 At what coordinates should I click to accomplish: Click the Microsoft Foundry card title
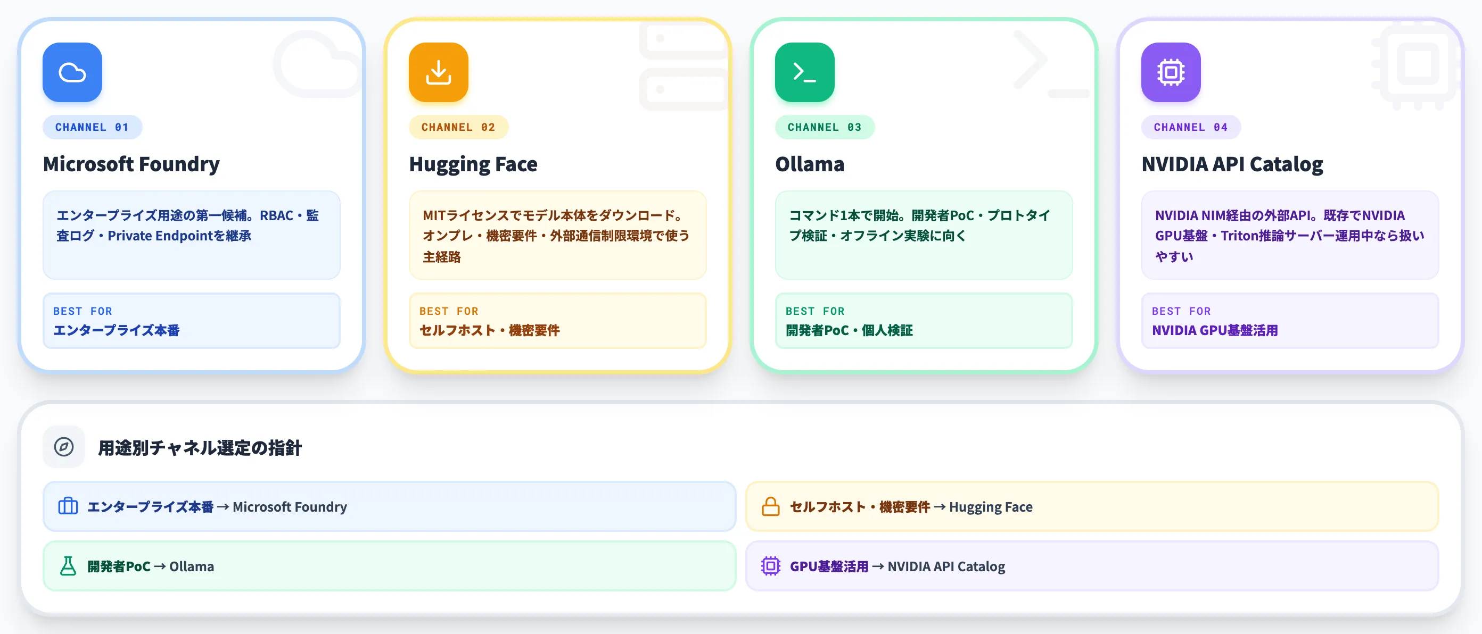coord(131,164)
